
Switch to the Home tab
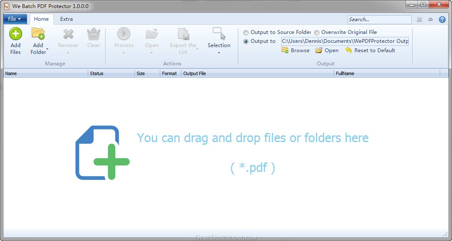tap(41, 19)
